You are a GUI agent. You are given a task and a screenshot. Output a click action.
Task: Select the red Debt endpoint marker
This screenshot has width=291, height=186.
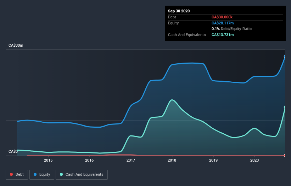(x=285, y=156)
